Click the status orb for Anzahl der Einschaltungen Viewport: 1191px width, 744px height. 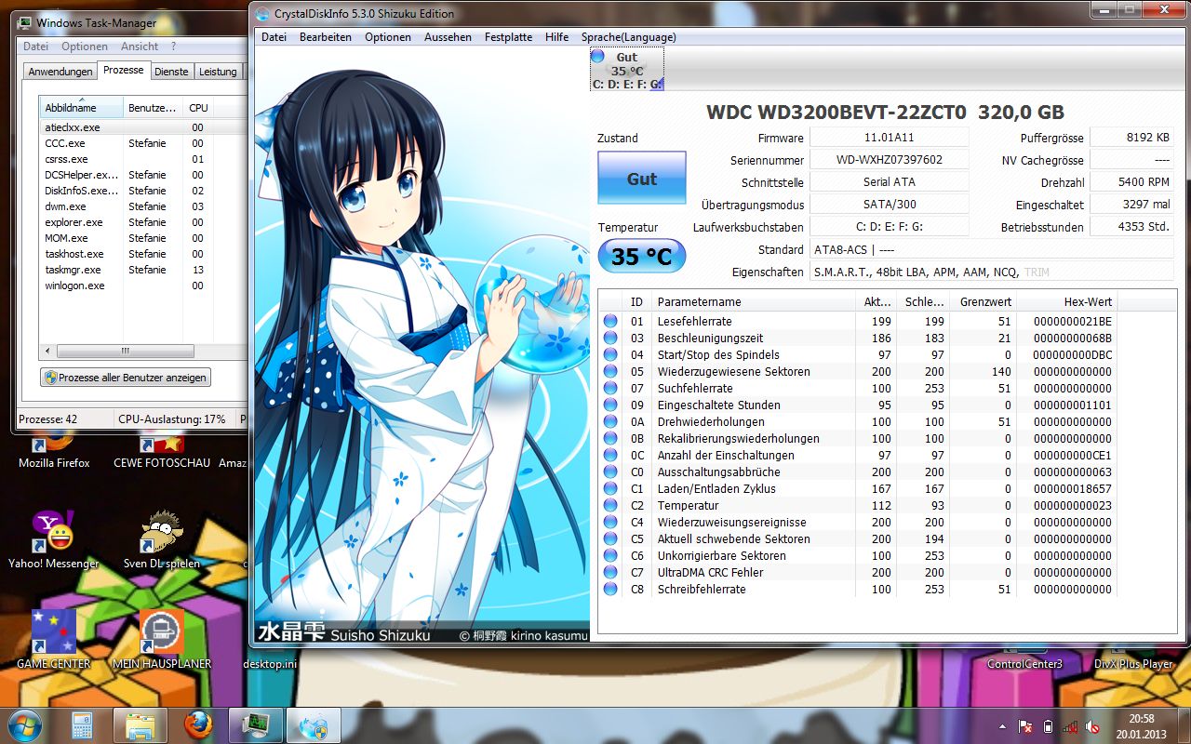pyautogui.click(x=610, y=455)
